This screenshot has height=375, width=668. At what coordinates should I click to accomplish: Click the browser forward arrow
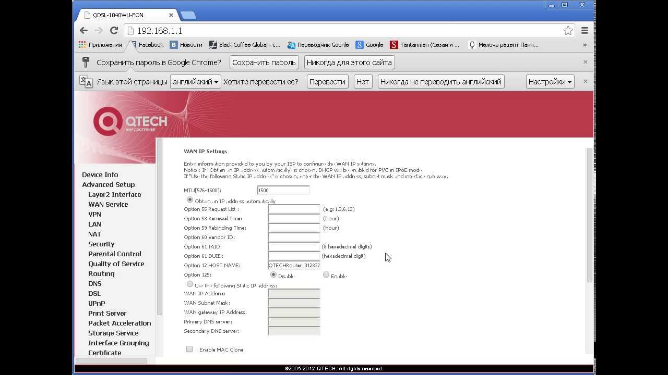[x=99, y=31]
